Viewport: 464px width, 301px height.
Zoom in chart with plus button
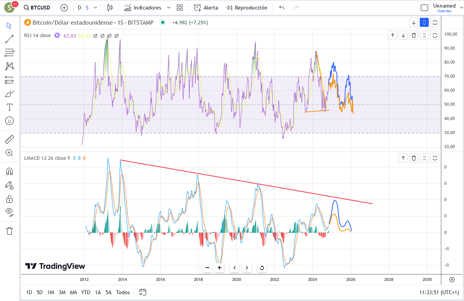(220, 268)
